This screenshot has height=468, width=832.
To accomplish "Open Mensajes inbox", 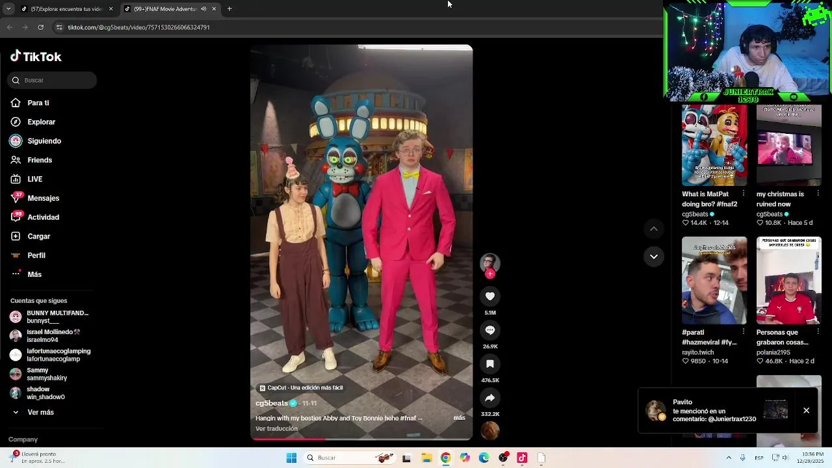I will 43,198.
